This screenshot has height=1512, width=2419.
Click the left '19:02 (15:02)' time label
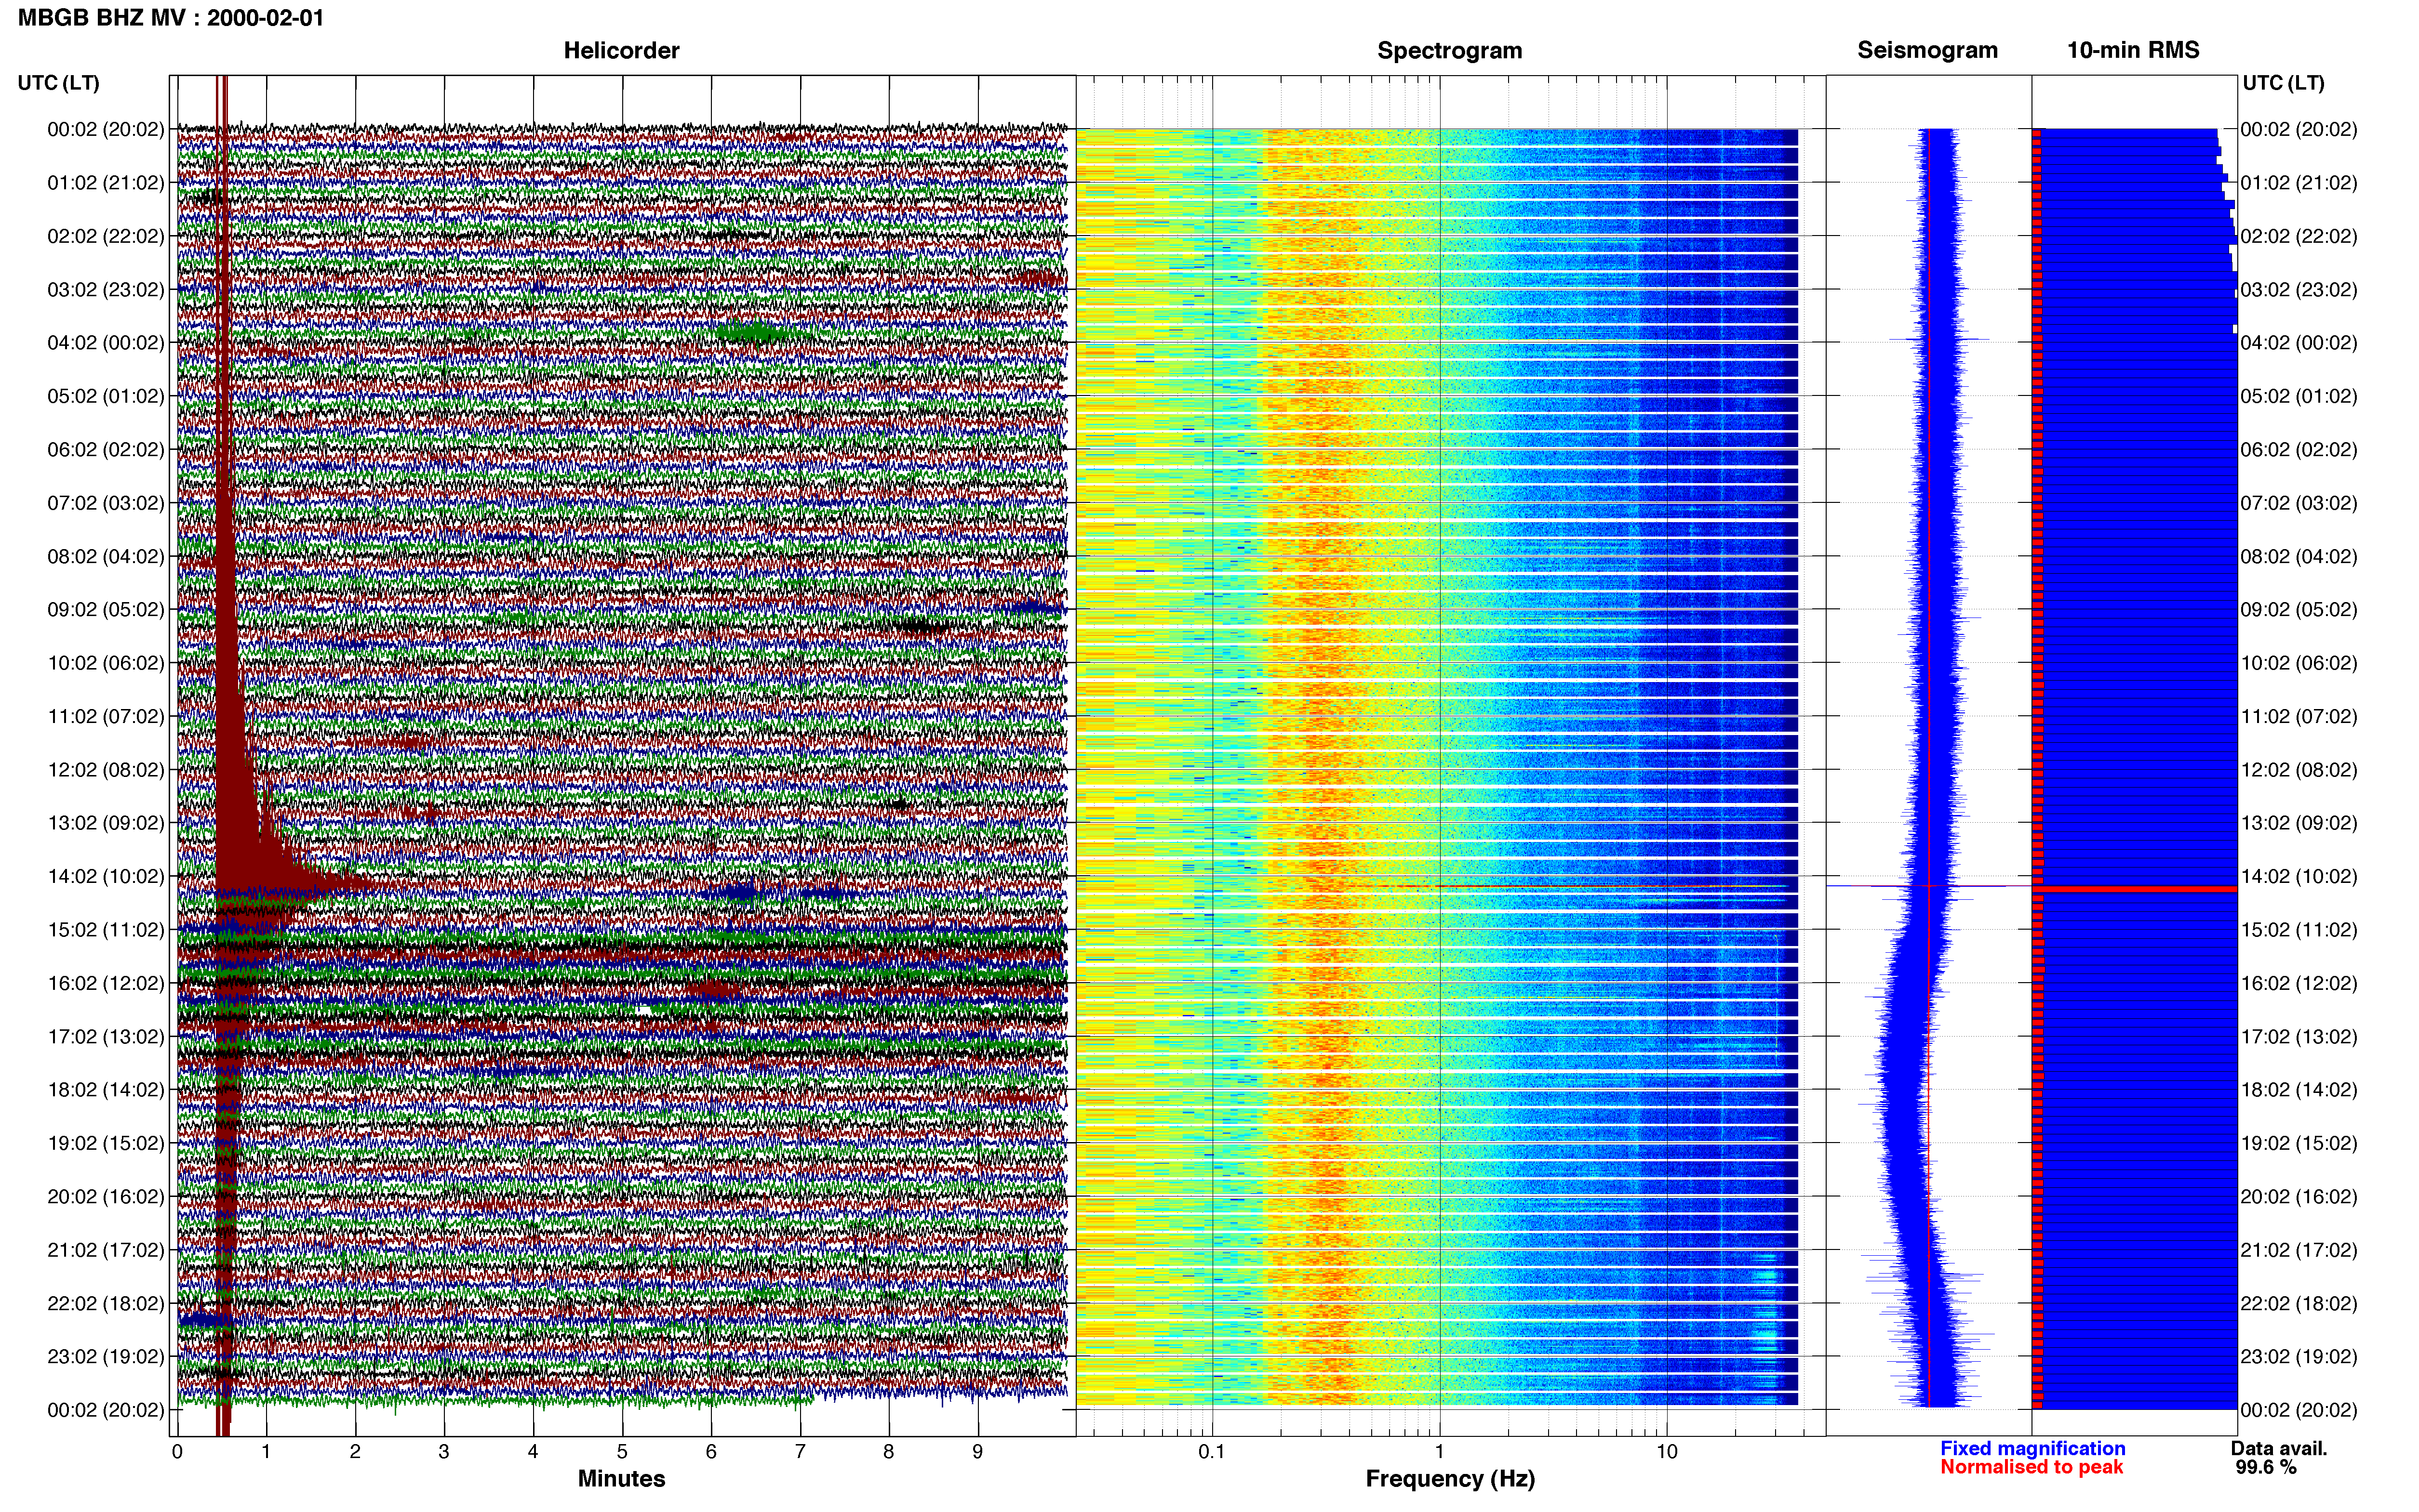tap(106, 1143)
